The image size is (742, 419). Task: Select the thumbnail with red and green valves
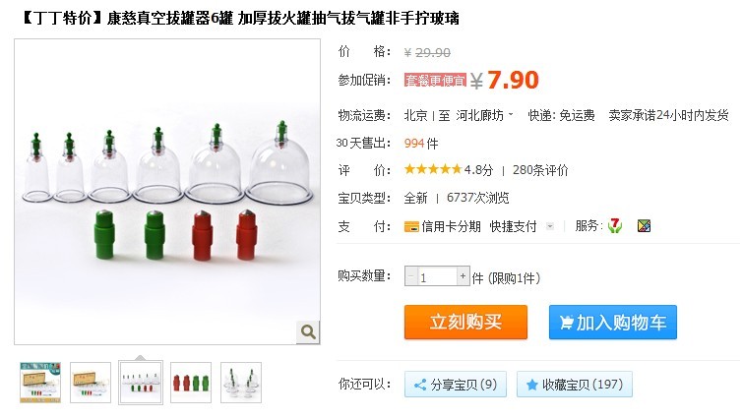point(191,383)
